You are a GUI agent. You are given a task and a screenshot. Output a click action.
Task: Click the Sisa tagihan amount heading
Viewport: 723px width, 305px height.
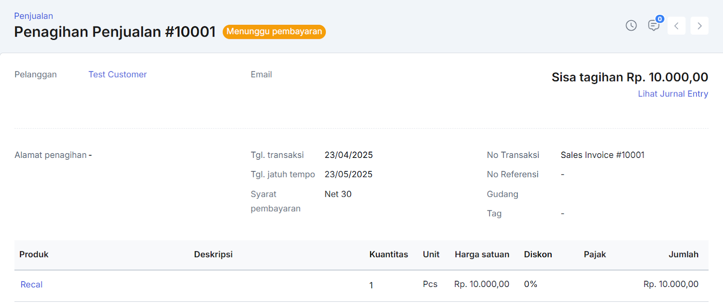pos(629,77)
